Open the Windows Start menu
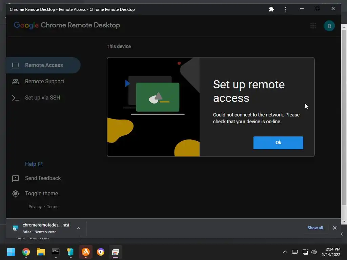 point(11,252)
